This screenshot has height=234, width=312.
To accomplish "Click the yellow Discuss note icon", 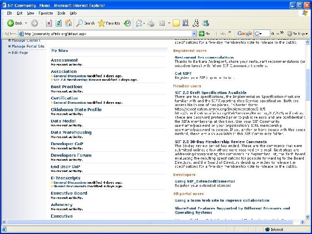I will (176, 23).
